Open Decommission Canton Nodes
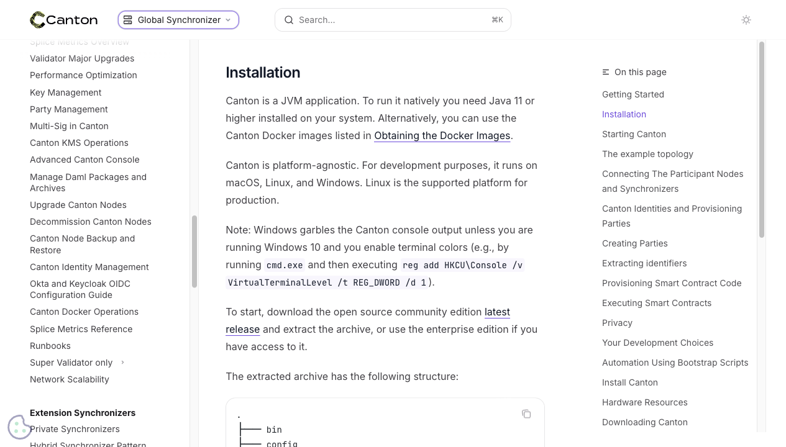Image resolution: width=786 pixels, height=447 pixels. (91, 222)
